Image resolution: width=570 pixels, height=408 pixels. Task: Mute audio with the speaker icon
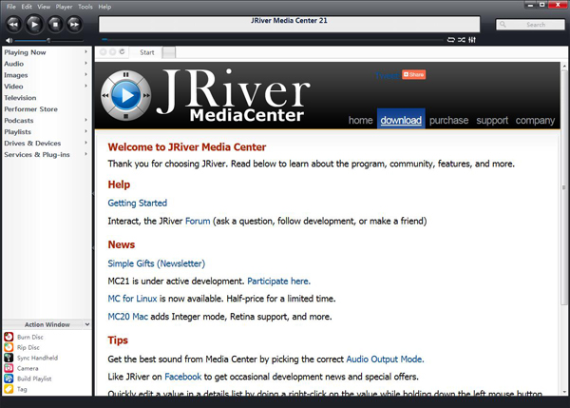coord(9,40)
